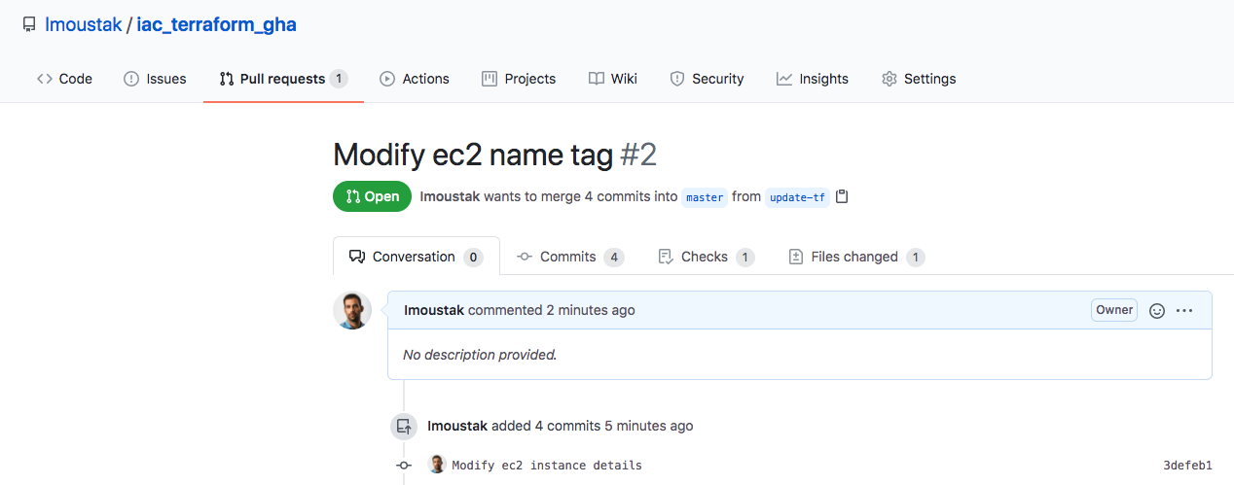The image size is (1234, 485).
Task: Click the repository book icon beside lmoustak
Action: tap(29, 25)
